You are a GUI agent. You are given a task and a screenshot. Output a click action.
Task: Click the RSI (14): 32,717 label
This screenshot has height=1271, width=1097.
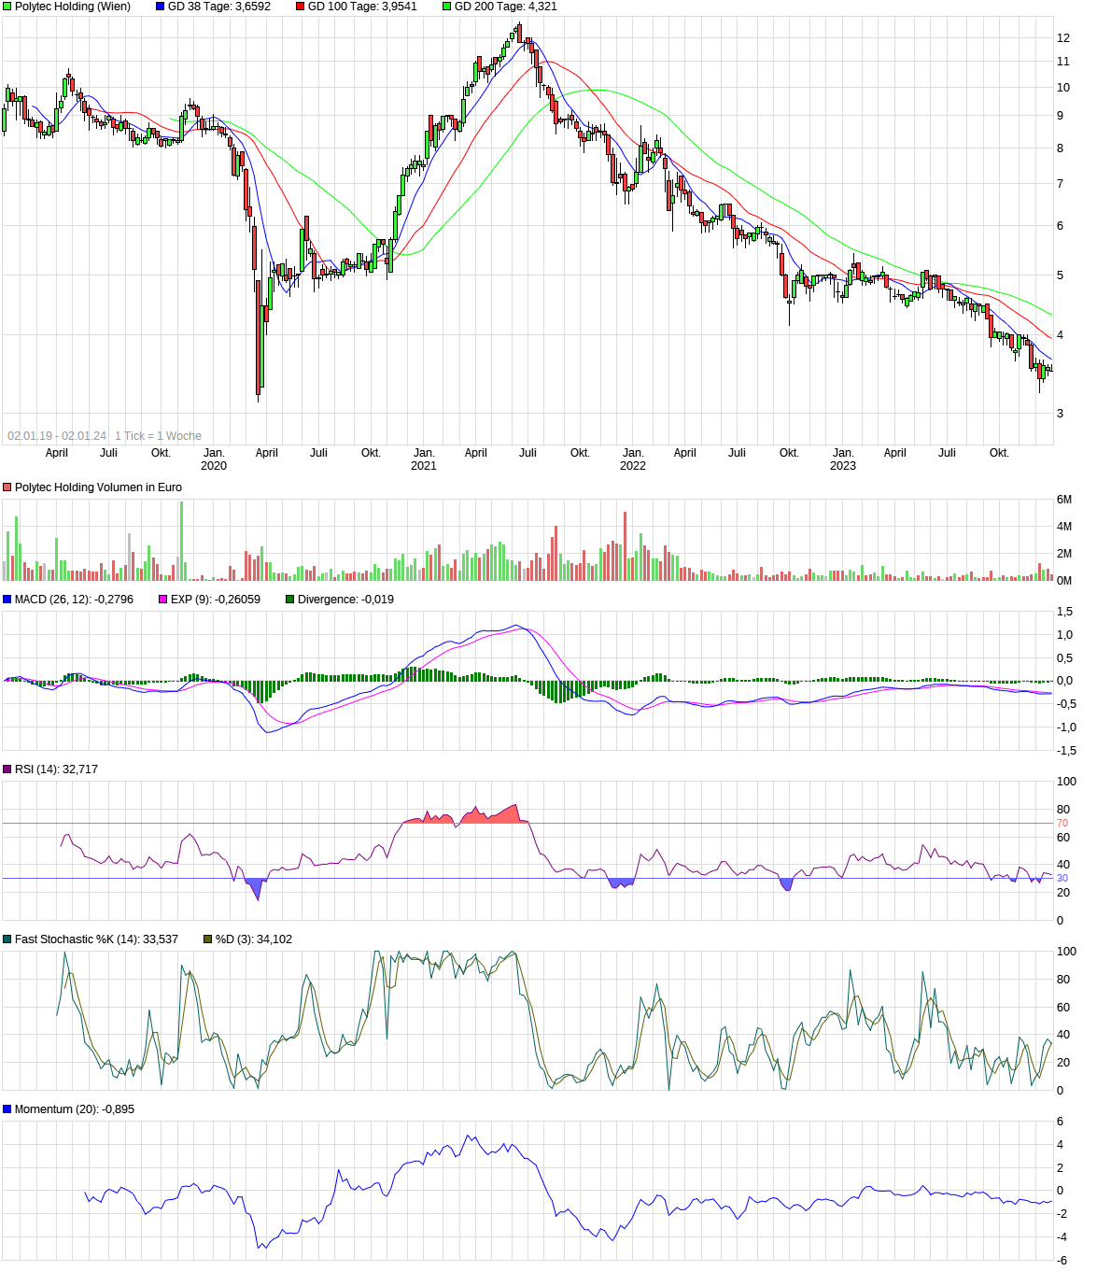click(x=56, y=770)
